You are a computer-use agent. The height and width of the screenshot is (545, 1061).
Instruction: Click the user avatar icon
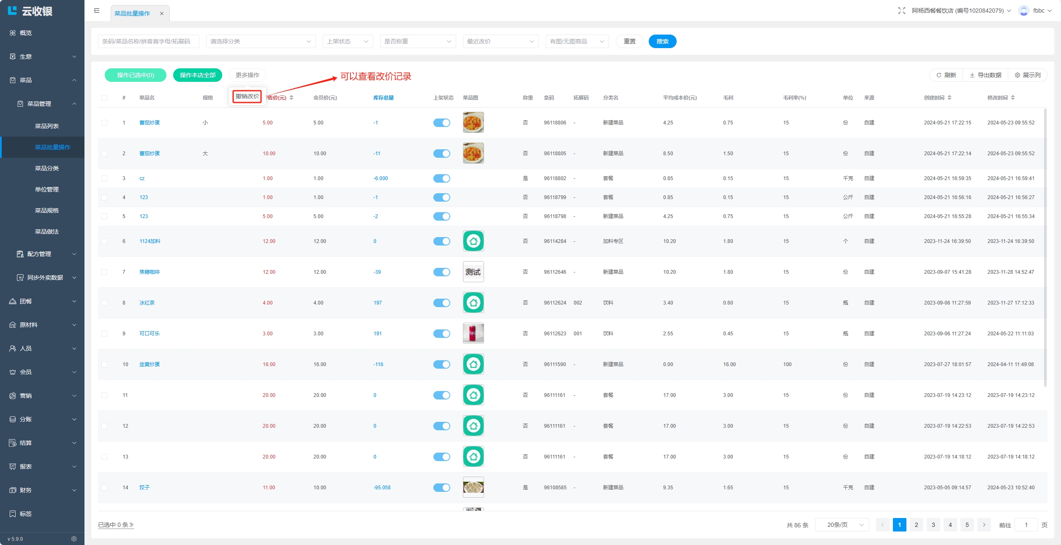pyautogui.click(x=1023, y=11)
